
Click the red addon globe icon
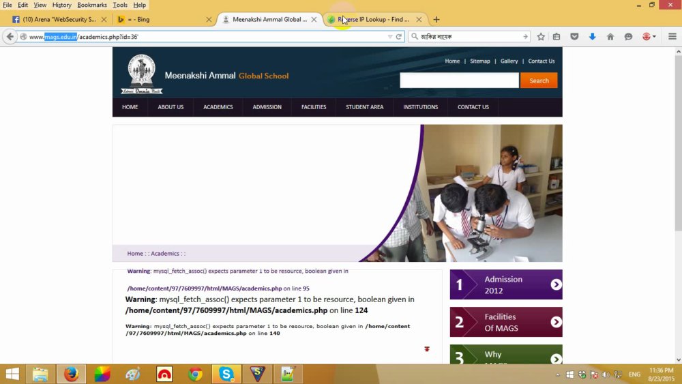(x=647, y=37)
